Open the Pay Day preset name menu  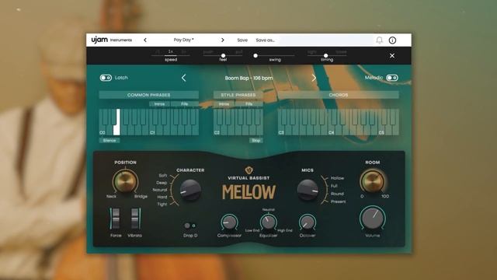pyautogui.click(x=183, y=40)
